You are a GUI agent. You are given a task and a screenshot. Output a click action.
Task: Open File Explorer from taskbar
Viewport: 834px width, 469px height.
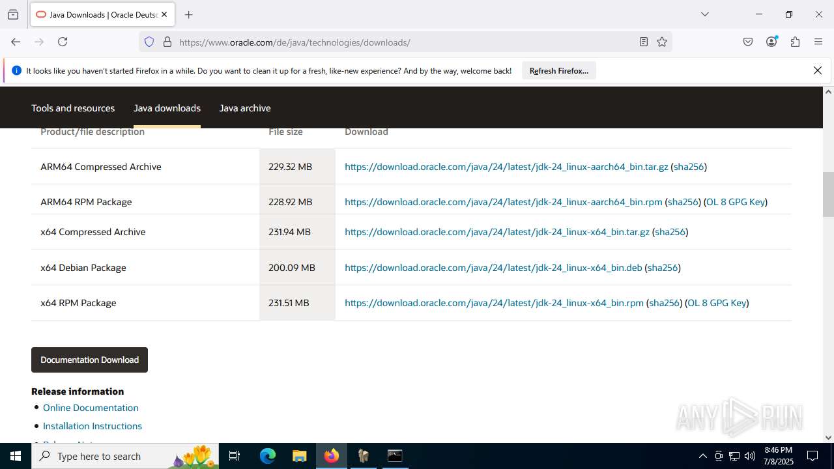point(299,456)
